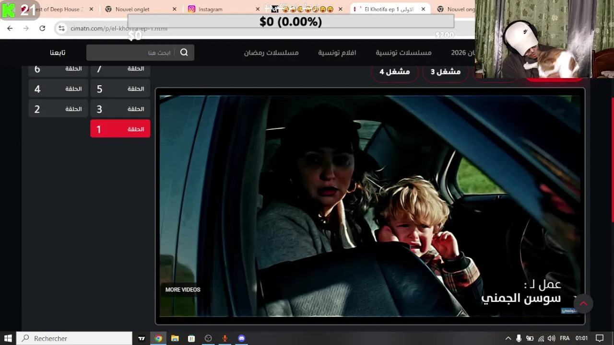Click the 01:01 taskbar clock
614x345 pixels.
pyautogui.click(x=581, y=338)
